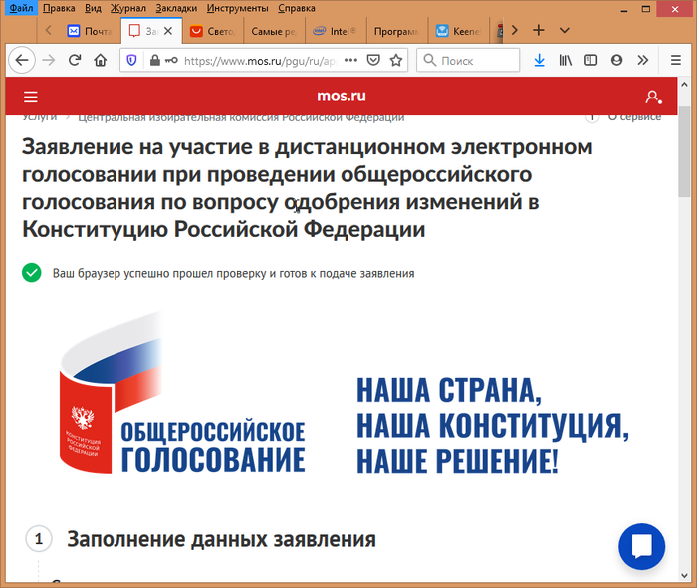This screenshot has height=588, width=697.
Task: Open the Закладки menu
Action: click(x=175, y=8)
